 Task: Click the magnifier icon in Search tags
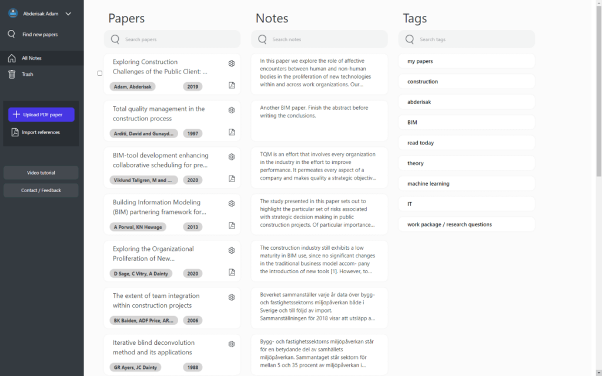pyautogui.click(x=410, y=39)
